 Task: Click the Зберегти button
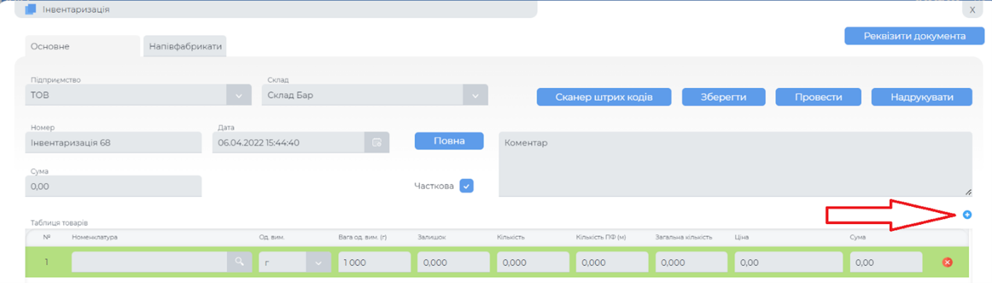(x=723, y=97)
